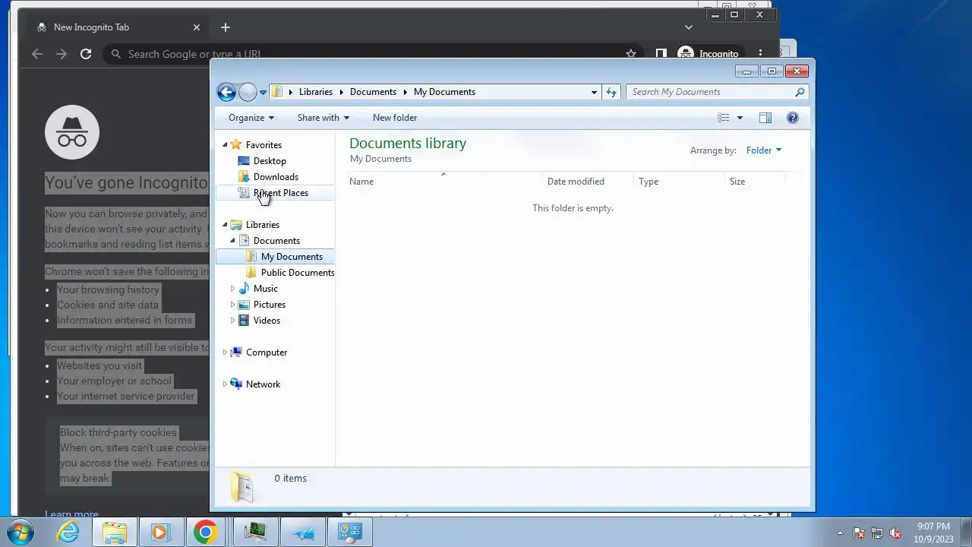Click the Change your view icon
The height and width of the screenshot is (547, 972).
tap(724, 118)
